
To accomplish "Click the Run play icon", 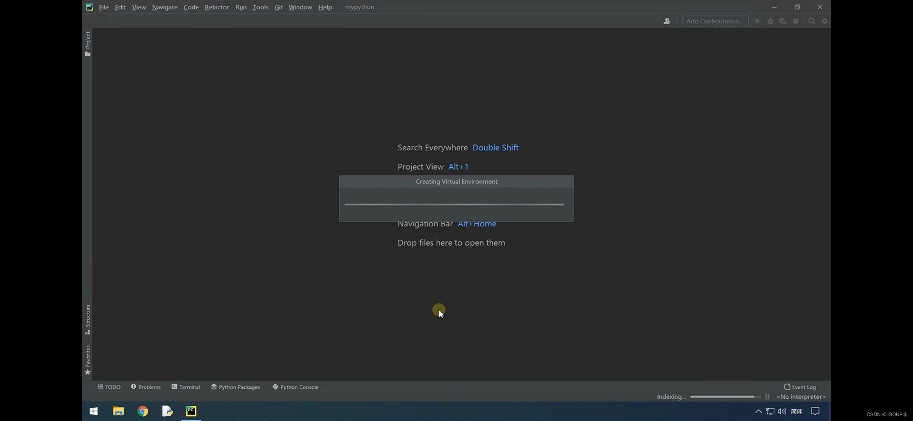I will click(x=757, y=21).
